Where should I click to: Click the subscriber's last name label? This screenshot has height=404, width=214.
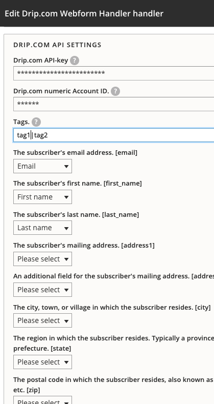click(76, 214)
